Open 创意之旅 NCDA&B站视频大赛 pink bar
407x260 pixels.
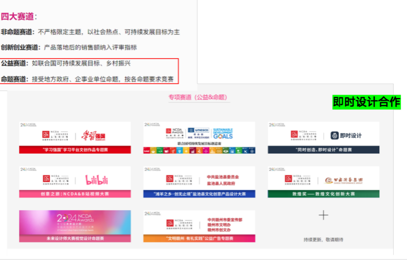click(x=75, y=194)
